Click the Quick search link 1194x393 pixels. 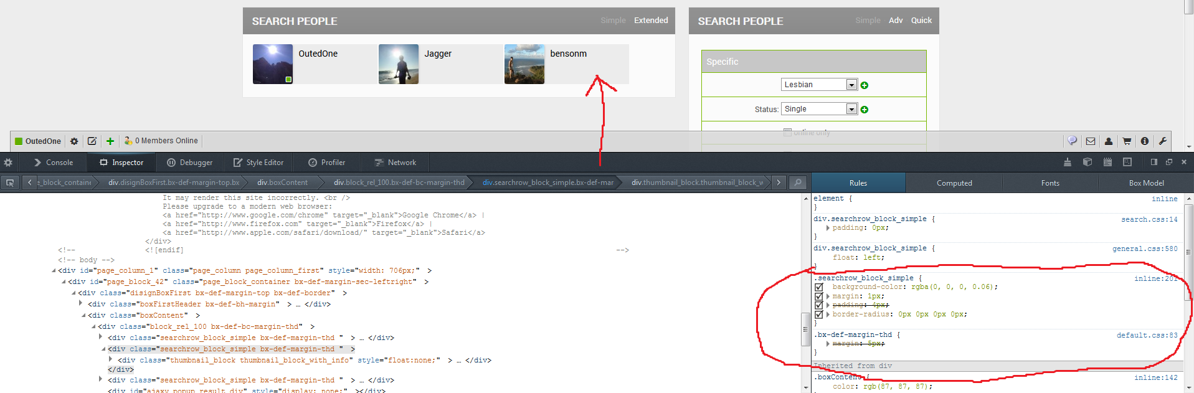click(921, 21)
